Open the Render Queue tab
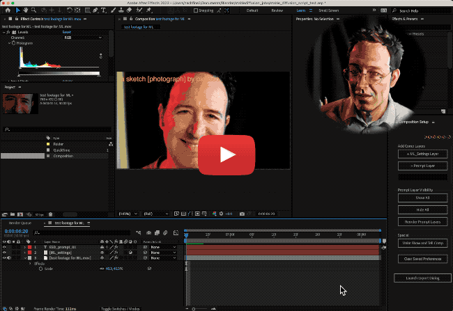Image resolution: width=453 pixels, height=311 pixels. point(20,223)
